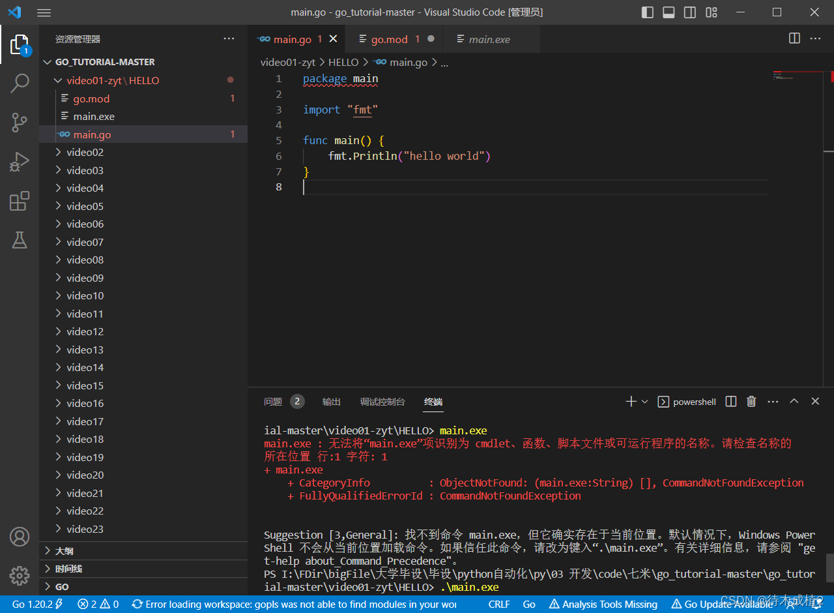Image resolution: width=834 pixels, height=613 pixels.
Task: Expand the video02 folder
Action: 143,152
